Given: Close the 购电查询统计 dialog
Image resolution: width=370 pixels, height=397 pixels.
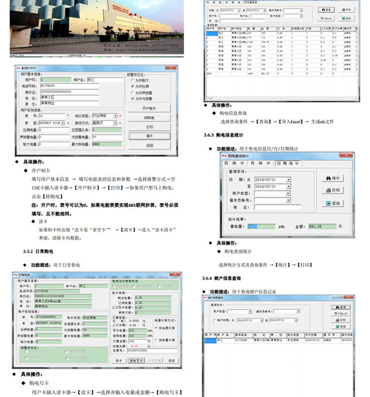Looking at the screenshot, I should (x=346, y=155).
